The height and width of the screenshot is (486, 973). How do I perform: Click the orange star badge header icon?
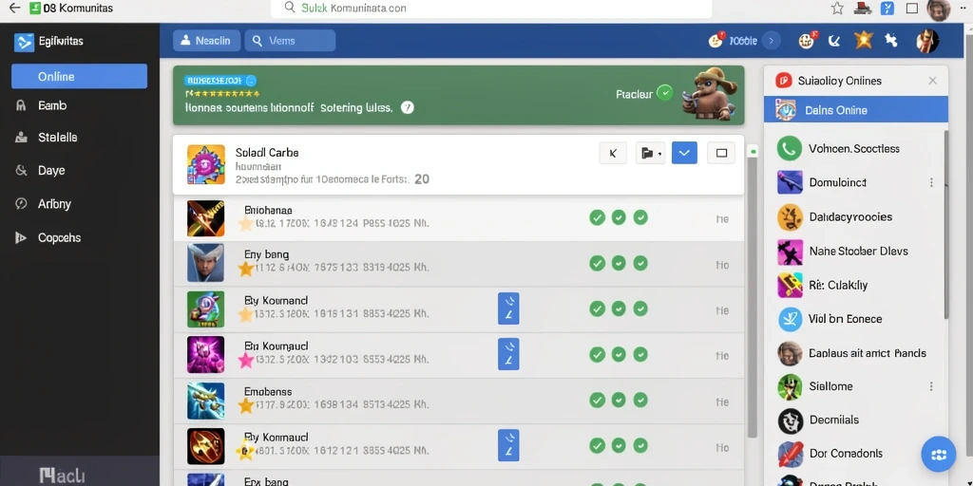pyautogui.click(x=863, y=40)
